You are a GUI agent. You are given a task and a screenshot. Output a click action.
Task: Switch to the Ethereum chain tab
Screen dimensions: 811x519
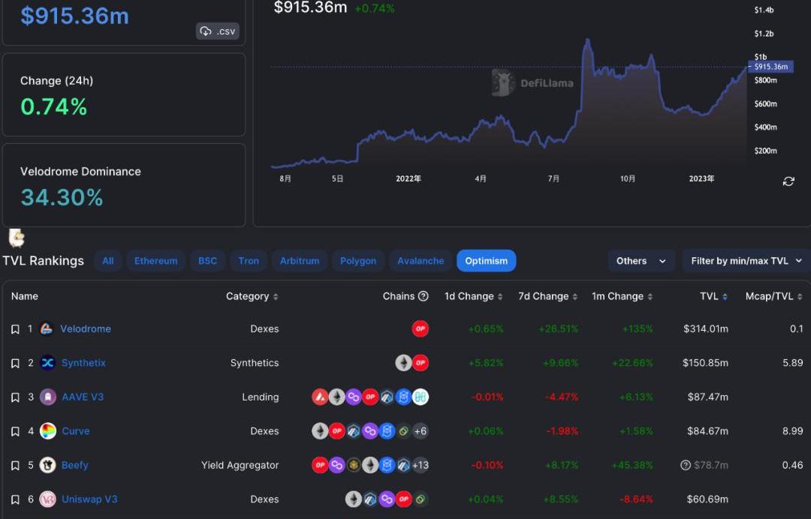tap(155, 261)
